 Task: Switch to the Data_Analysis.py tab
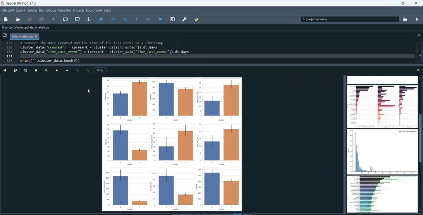click(x=22, y=37)
